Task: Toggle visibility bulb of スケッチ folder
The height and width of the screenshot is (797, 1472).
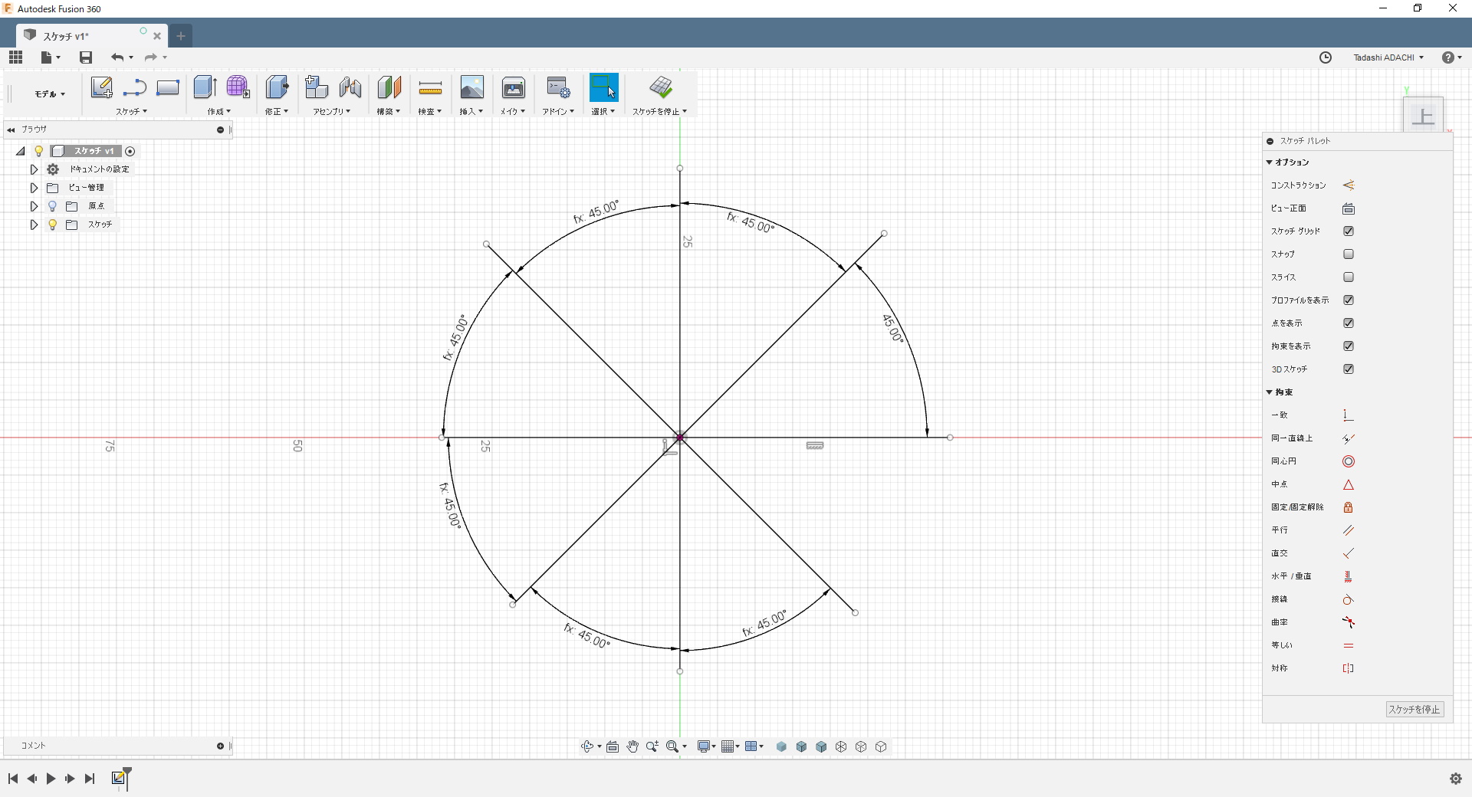Action: click(52, 224)
